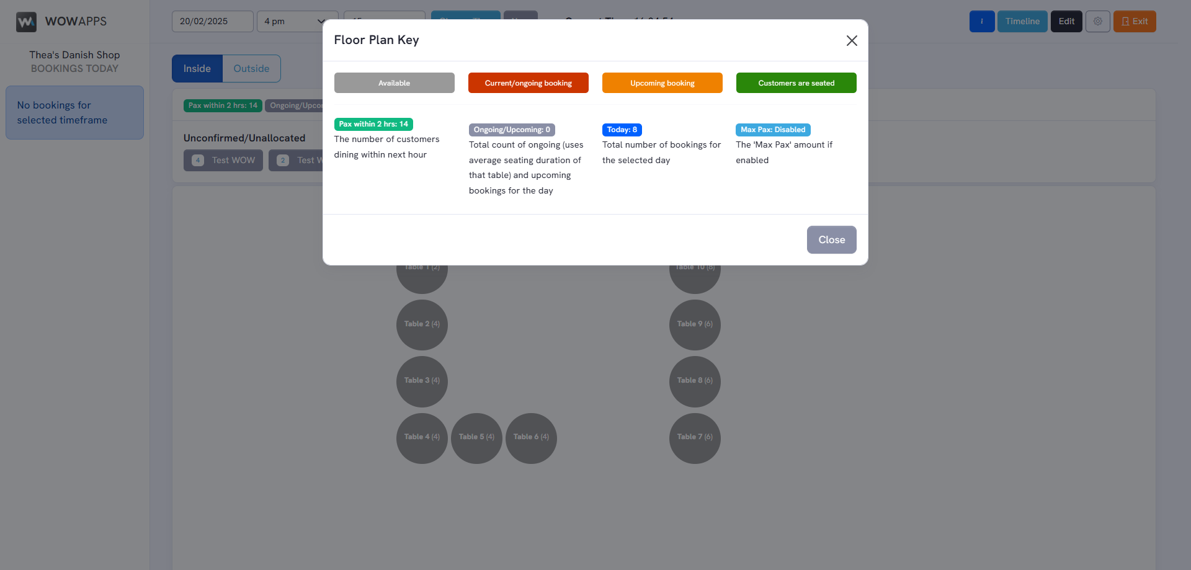Click the orange Upcoming booking swatch
The width and height of the screenshot is (1191, 570).
[662, 83]
